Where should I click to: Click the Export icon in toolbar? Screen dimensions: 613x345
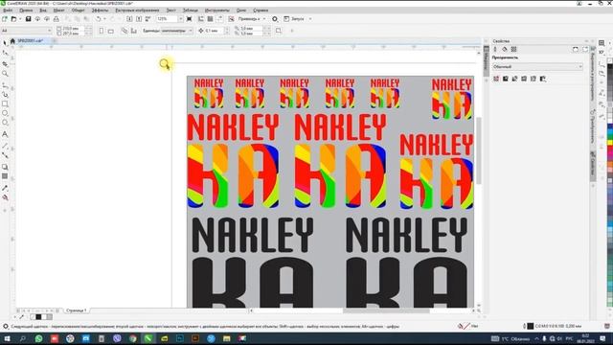click(x=139, y=19)
